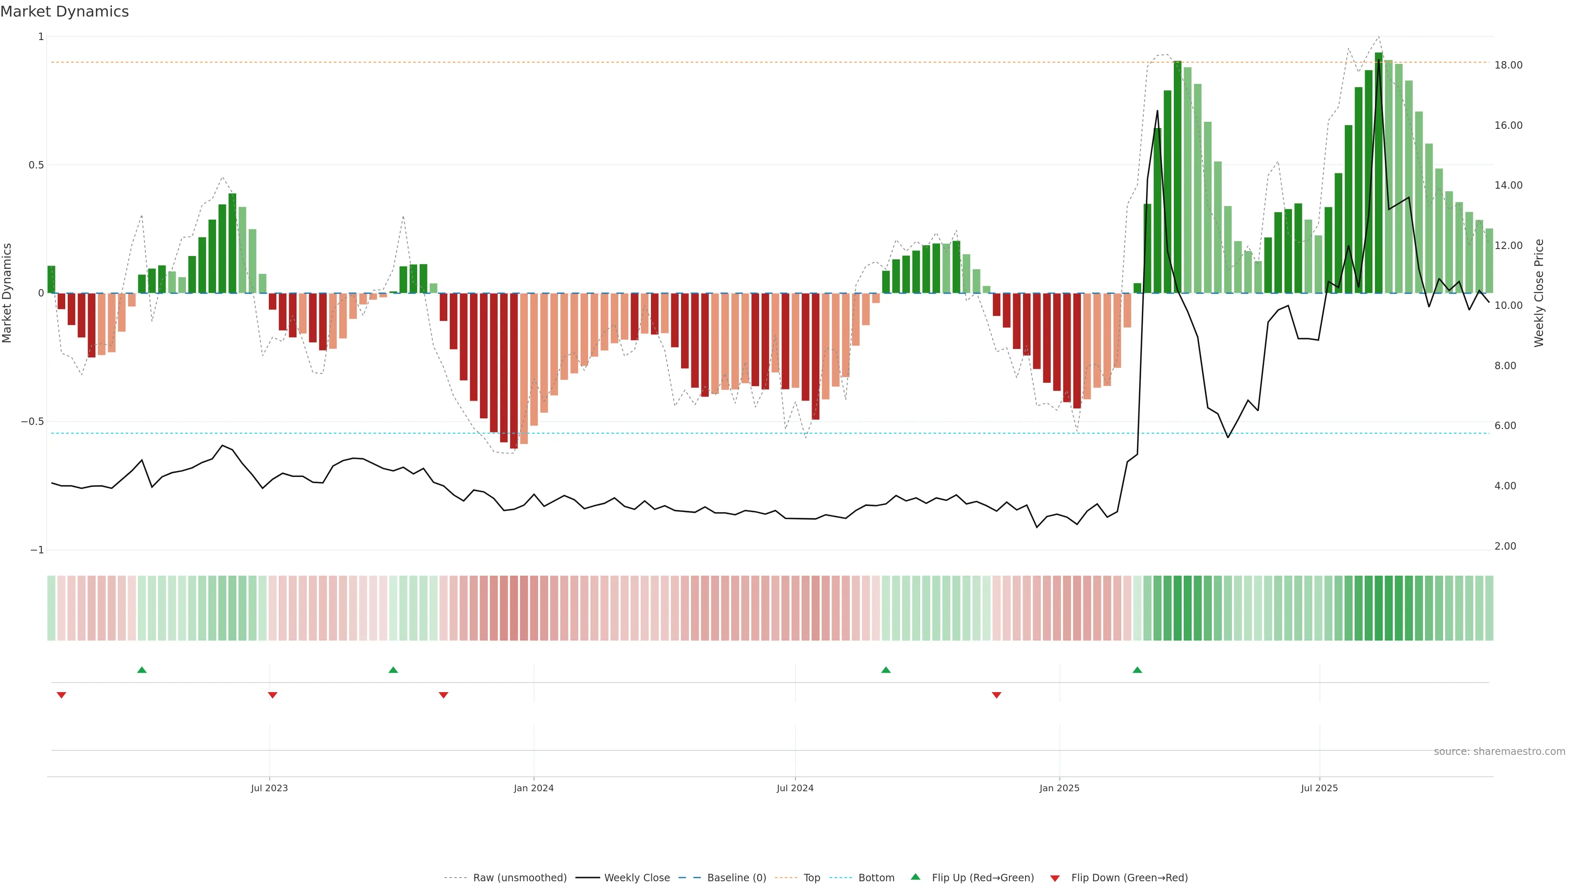This screenshot has height=892, width=1586.
Task: Click red flip-down marker at Jul 2023
Action: pos(272,695)
